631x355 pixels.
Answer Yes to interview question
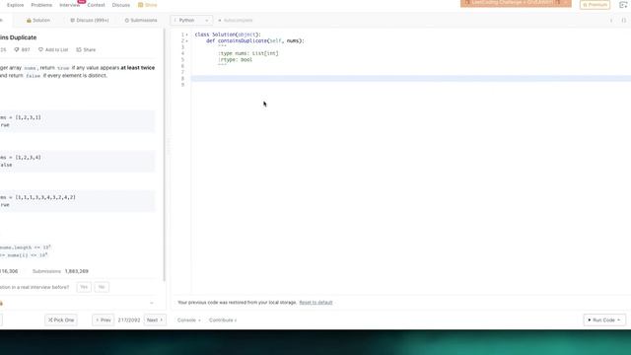84,287
